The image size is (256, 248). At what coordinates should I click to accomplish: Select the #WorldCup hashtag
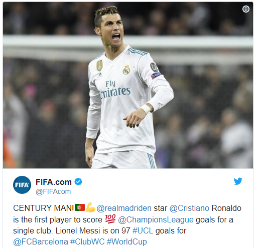pyautogui.click(x=127, y=242)
